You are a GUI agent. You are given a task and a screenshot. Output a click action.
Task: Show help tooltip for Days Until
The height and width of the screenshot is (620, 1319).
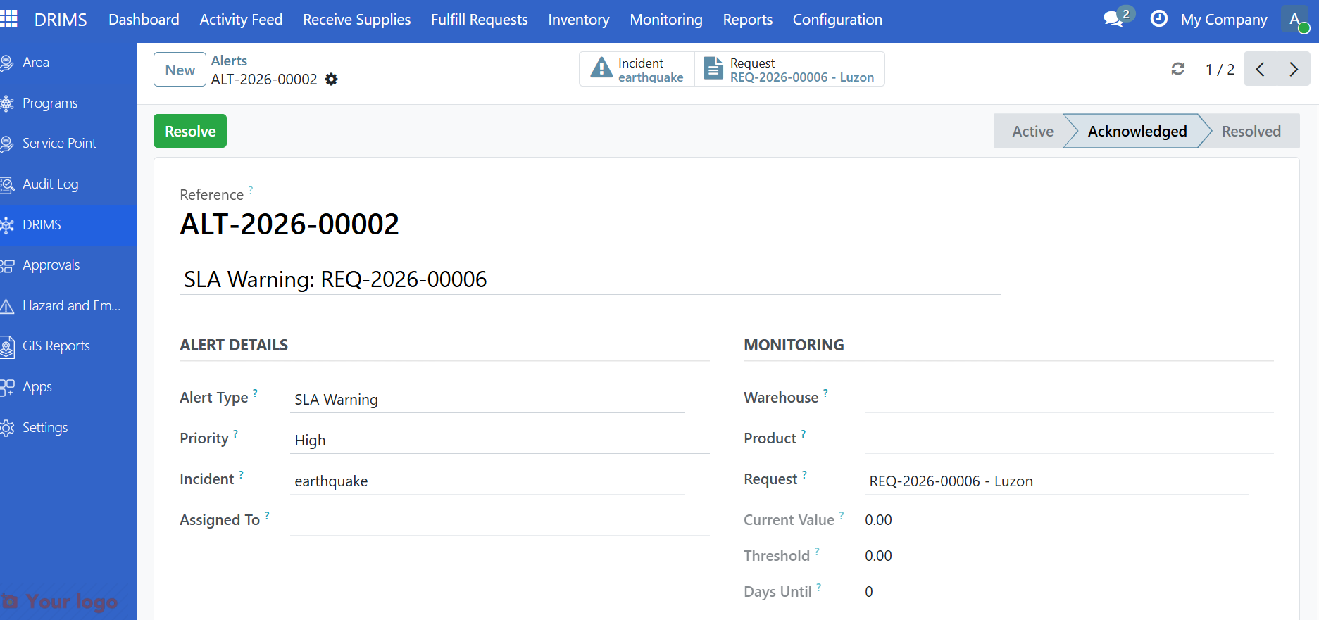pyautogui.click(x=818, y=587)
